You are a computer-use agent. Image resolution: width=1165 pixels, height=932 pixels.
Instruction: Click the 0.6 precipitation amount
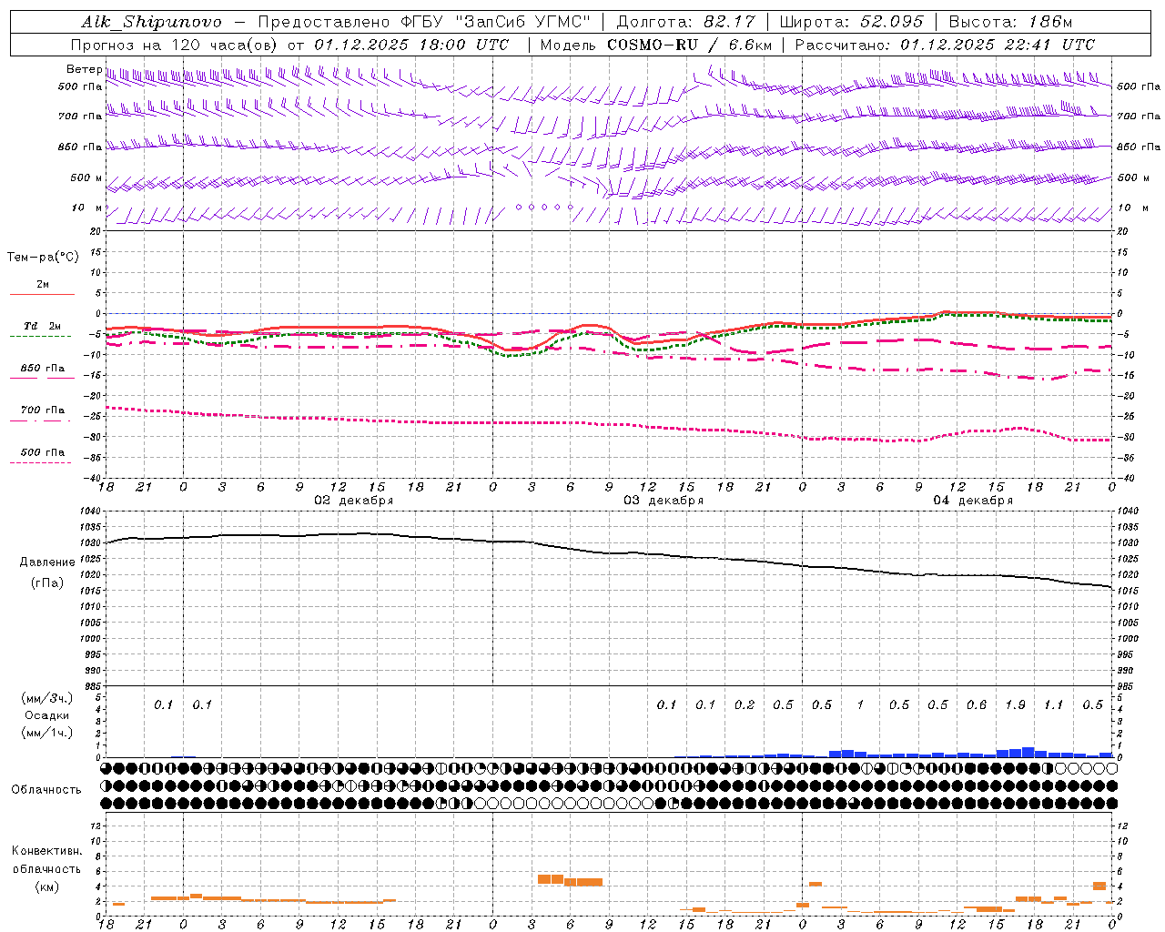click(x=976, y=704)
